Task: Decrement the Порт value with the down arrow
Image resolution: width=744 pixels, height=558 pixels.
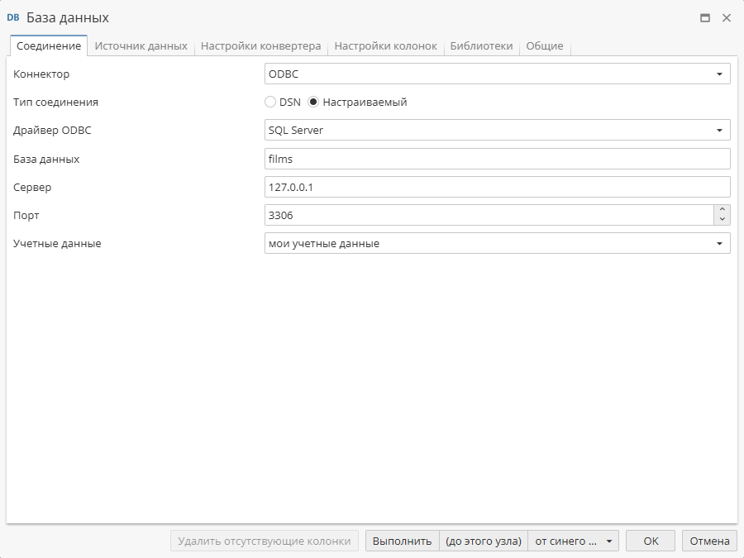Action: (722, 219)
